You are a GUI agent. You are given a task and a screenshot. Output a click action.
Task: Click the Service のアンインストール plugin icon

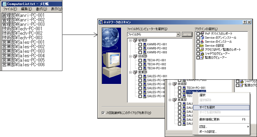202,38
